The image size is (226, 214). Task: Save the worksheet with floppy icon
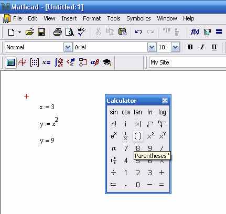pyautogui.click(x=41, y=32)
